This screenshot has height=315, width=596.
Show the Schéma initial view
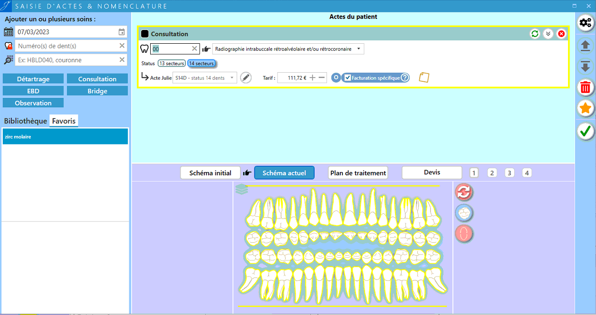coord(210,173)
